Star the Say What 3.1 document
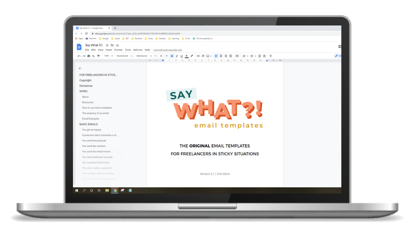 [107, 45]
